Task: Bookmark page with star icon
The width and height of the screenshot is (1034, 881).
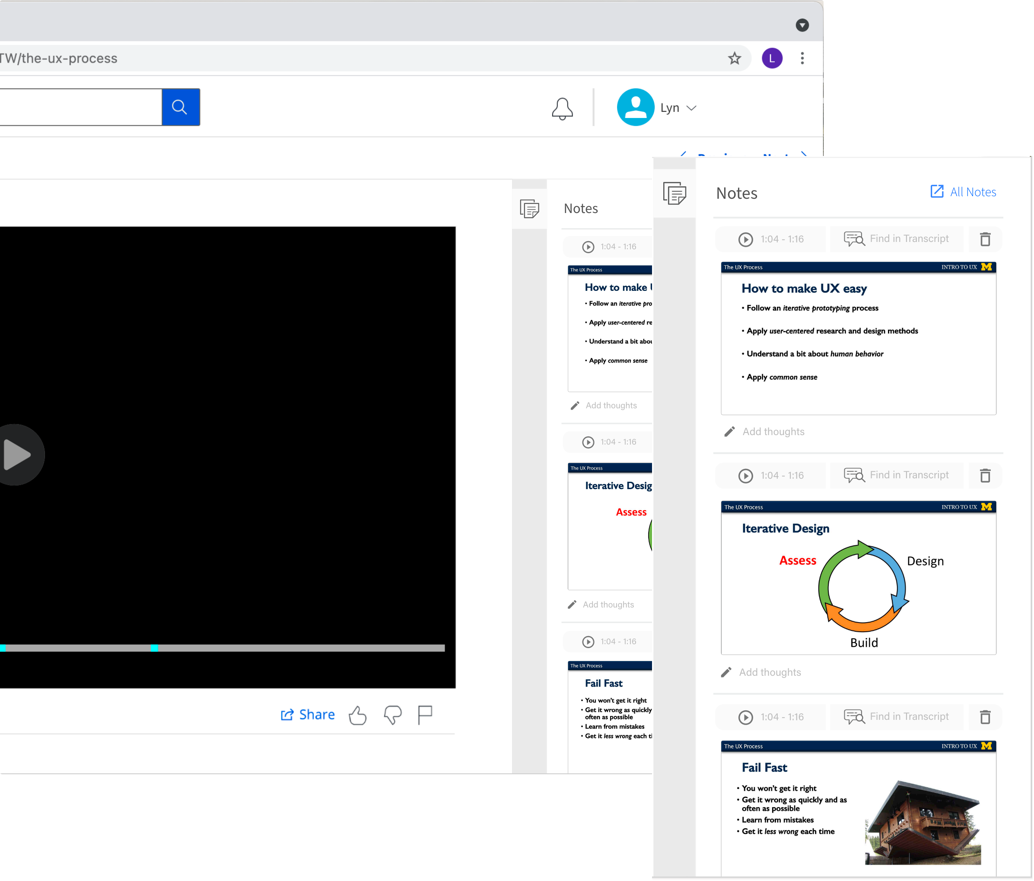Action: pos(734,58)
